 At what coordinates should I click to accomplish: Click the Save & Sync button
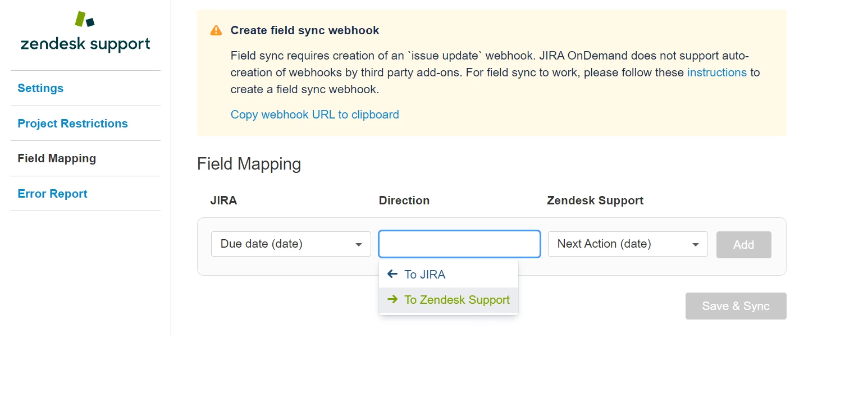click(736, 306)
